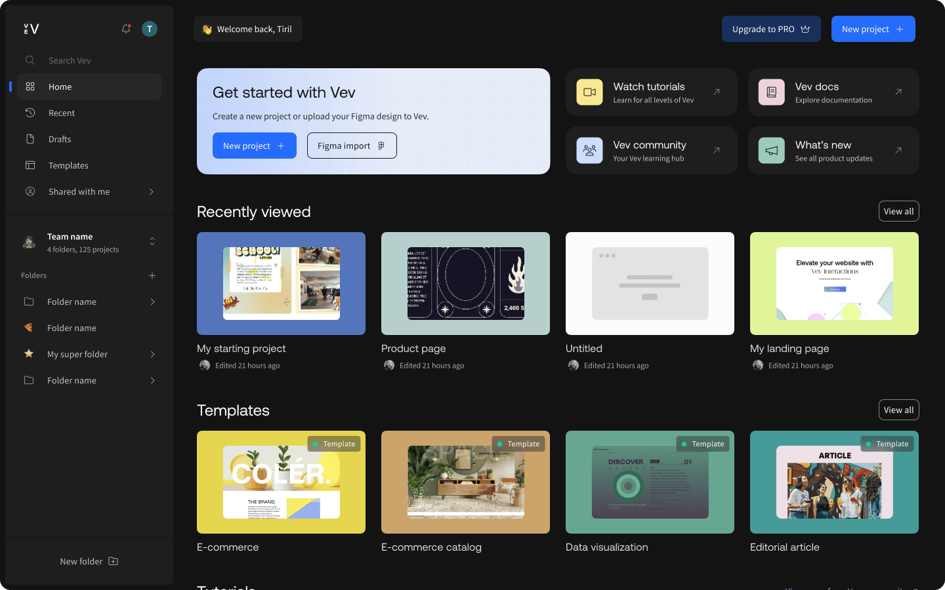This screenshot has height=590, width=945.
Task: Click '4 folders, 125 projects' text
Action: pos(83,250)
